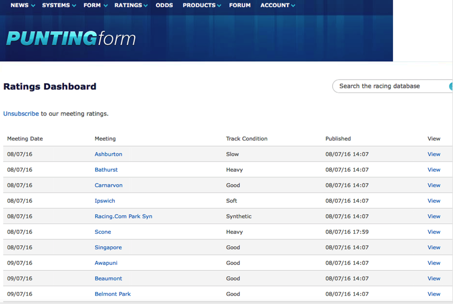The height and width of the screenshot is (304, 453).
Task: Click View for the Singapore meeting
Action: [434, 247]
